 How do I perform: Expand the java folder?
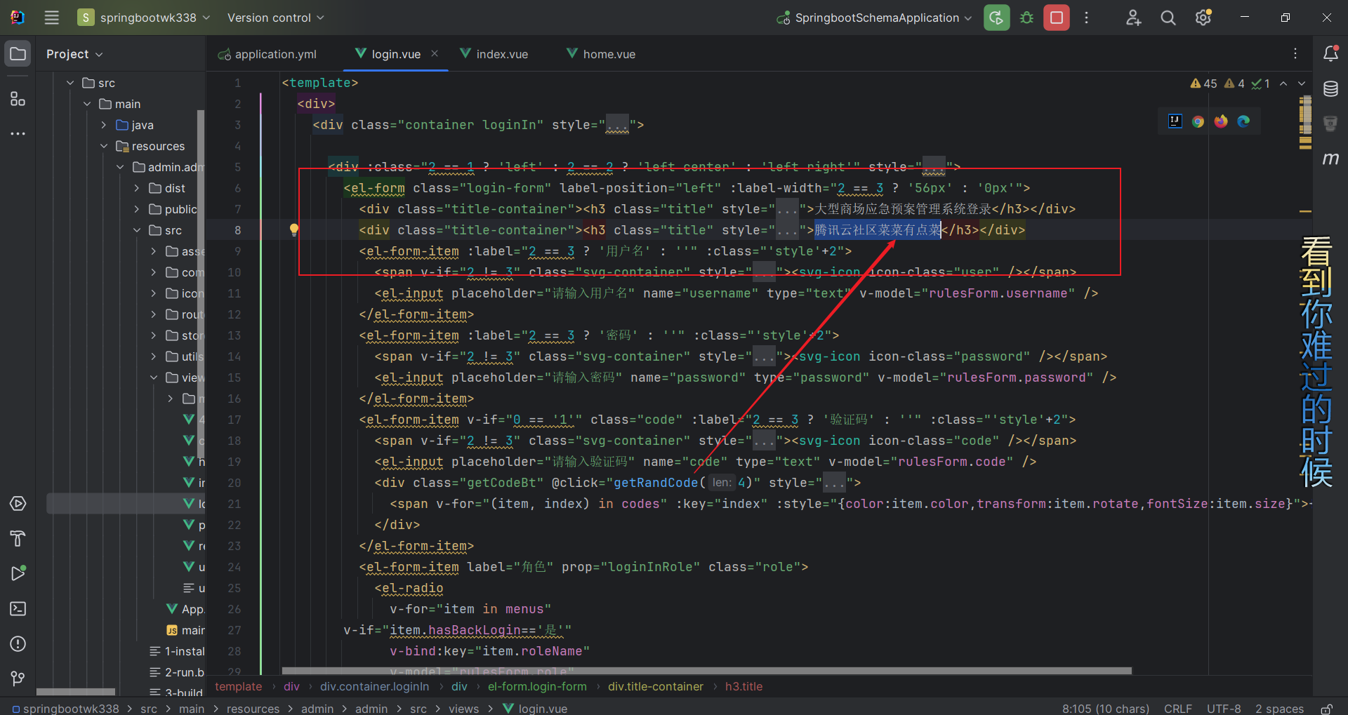pyautogui.click(x=104, y=125)
